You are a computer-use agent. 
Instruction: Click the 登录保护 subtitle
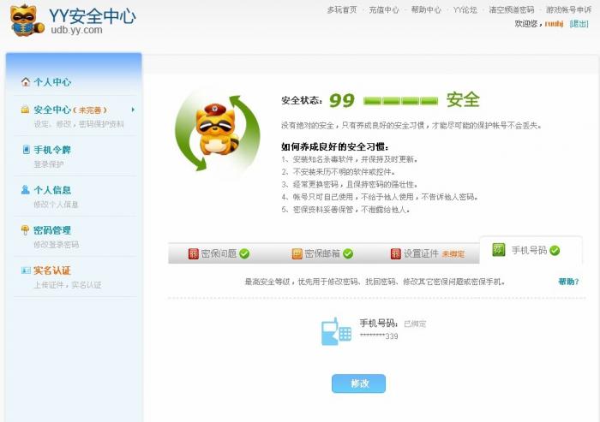49,164
